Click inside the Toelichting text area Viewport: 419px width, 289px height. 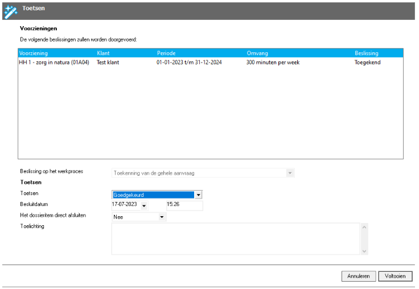click(x=236, y=238)
